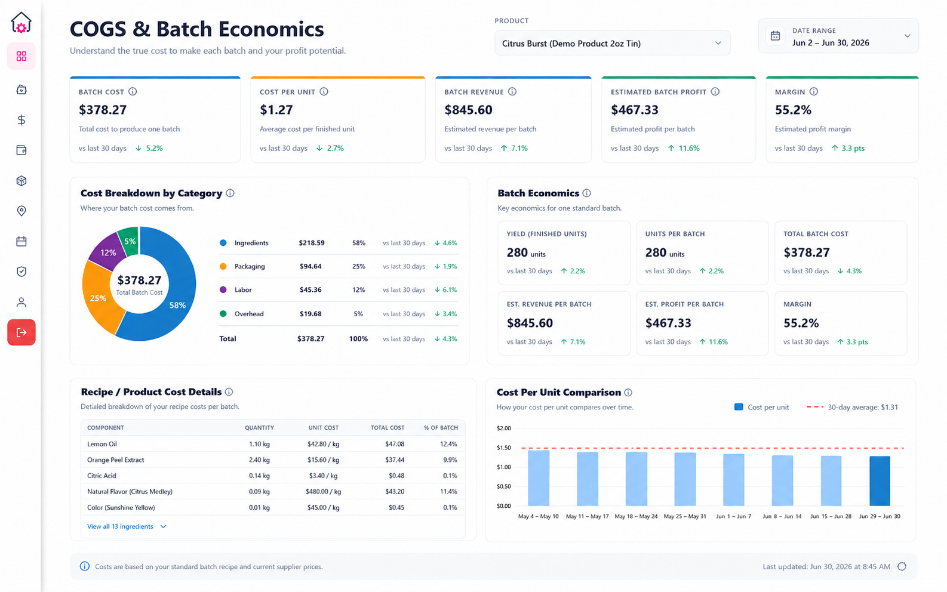Screen dimensions: 947x592
Task: Open the home logo icon in sidebar
Action: [x=21, y=23]
